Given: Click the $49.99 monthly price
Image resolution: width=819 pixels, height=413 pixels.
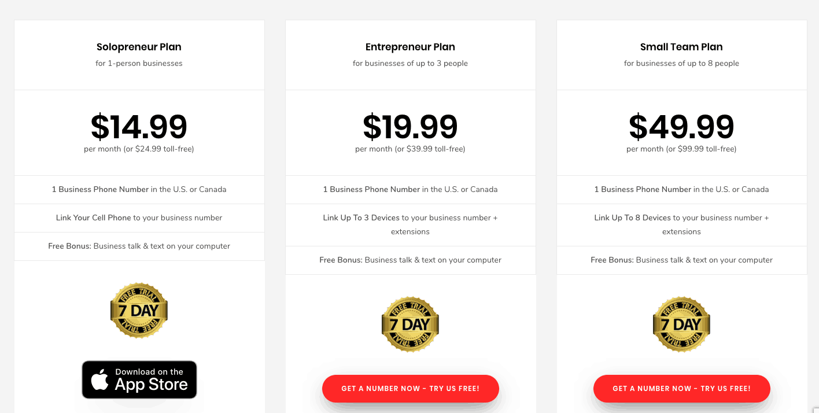Looking at the screenshot, I should [681, 127].
